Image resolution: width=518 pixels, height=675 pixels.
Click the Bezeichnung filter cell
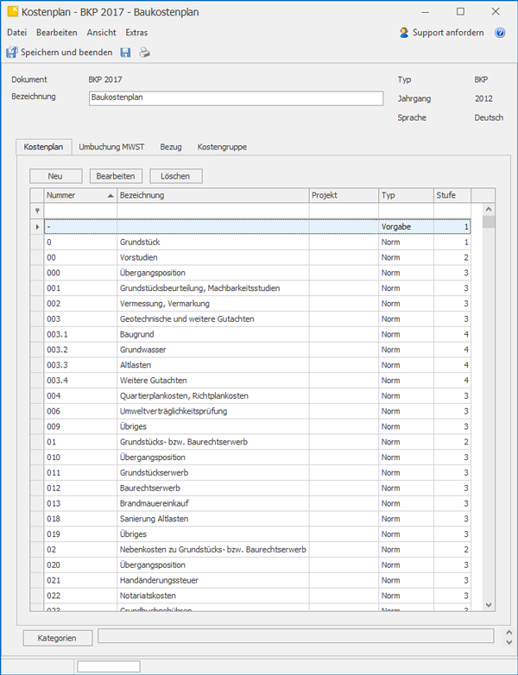click(x=212, y=211)
